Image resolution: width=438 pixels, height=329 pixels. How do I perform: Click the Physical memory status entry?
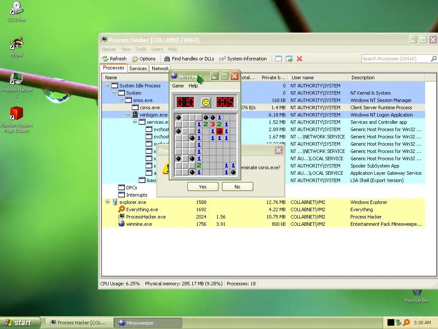[x=183, y=284]
